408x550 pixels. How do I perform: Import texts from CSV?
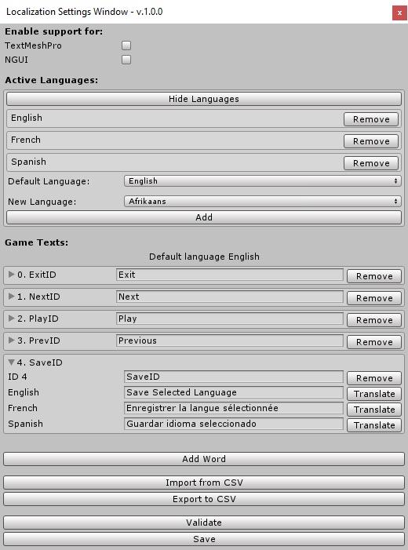pos(204,483)
